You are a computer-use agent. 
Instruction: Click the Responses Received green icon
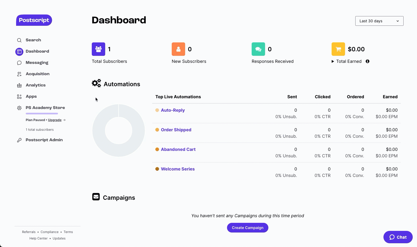point(258,49)
